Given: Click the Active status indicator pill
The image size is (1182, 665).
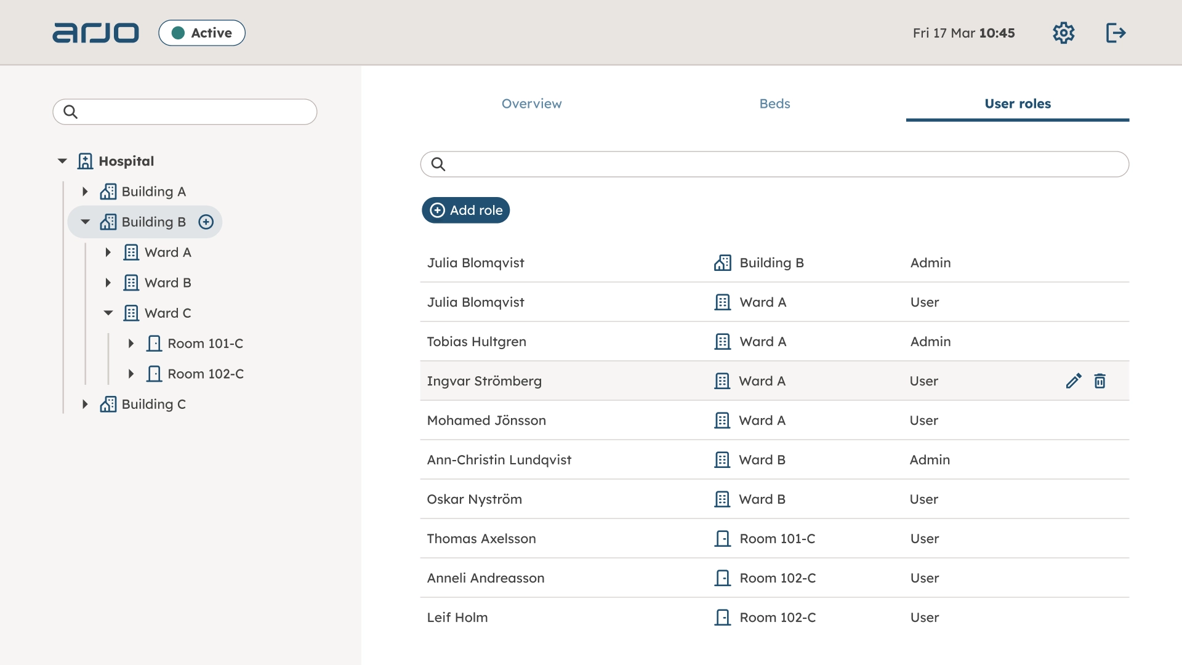Looking at the screenshot, I should click(202, 33).
